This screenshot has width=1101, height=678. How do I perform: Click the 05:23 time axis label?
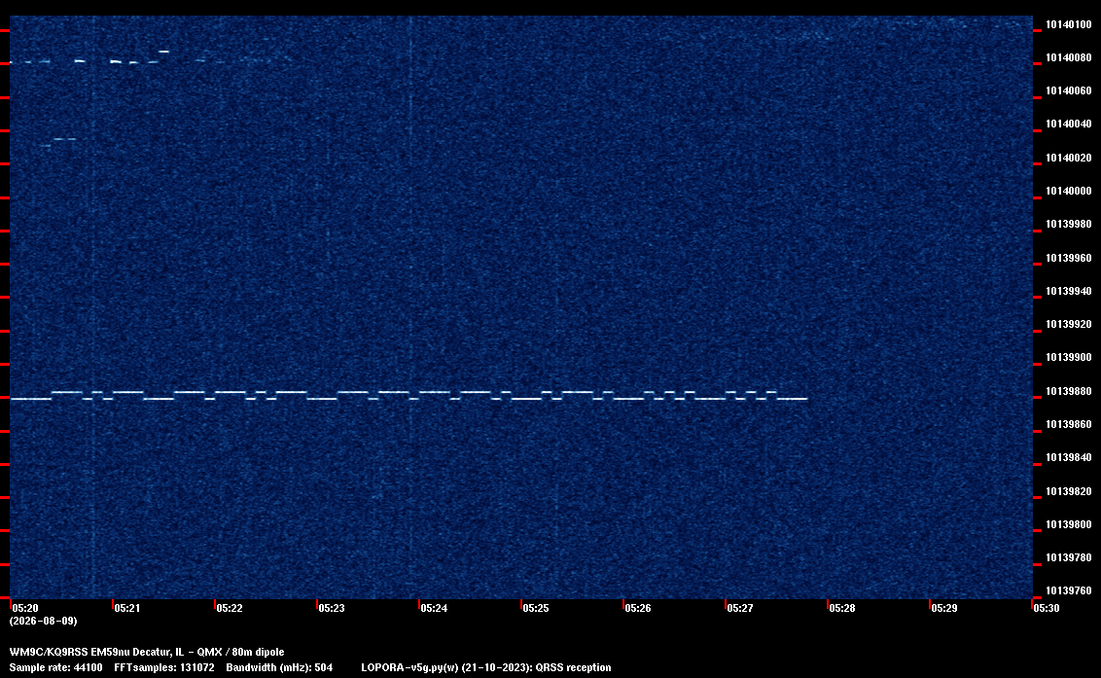click(x=332, y=608)
